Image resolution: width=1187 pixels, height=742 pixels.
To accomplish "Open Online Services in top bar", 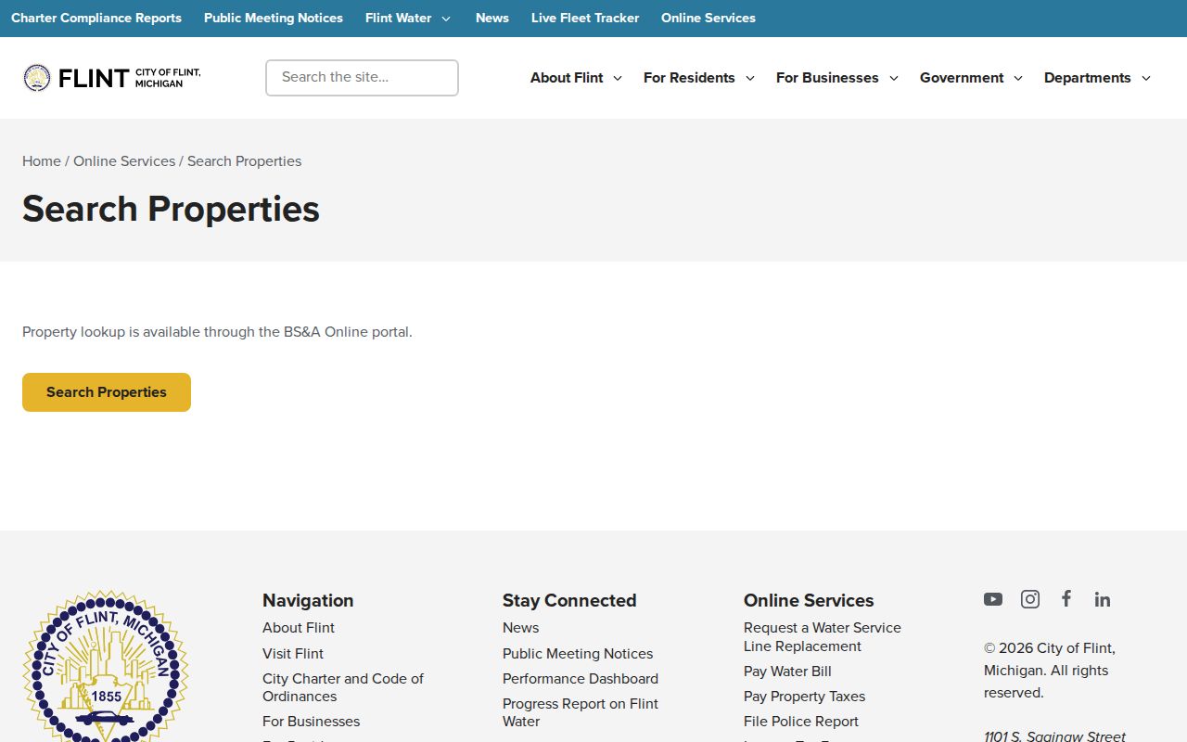I will (x=708, y=18).
